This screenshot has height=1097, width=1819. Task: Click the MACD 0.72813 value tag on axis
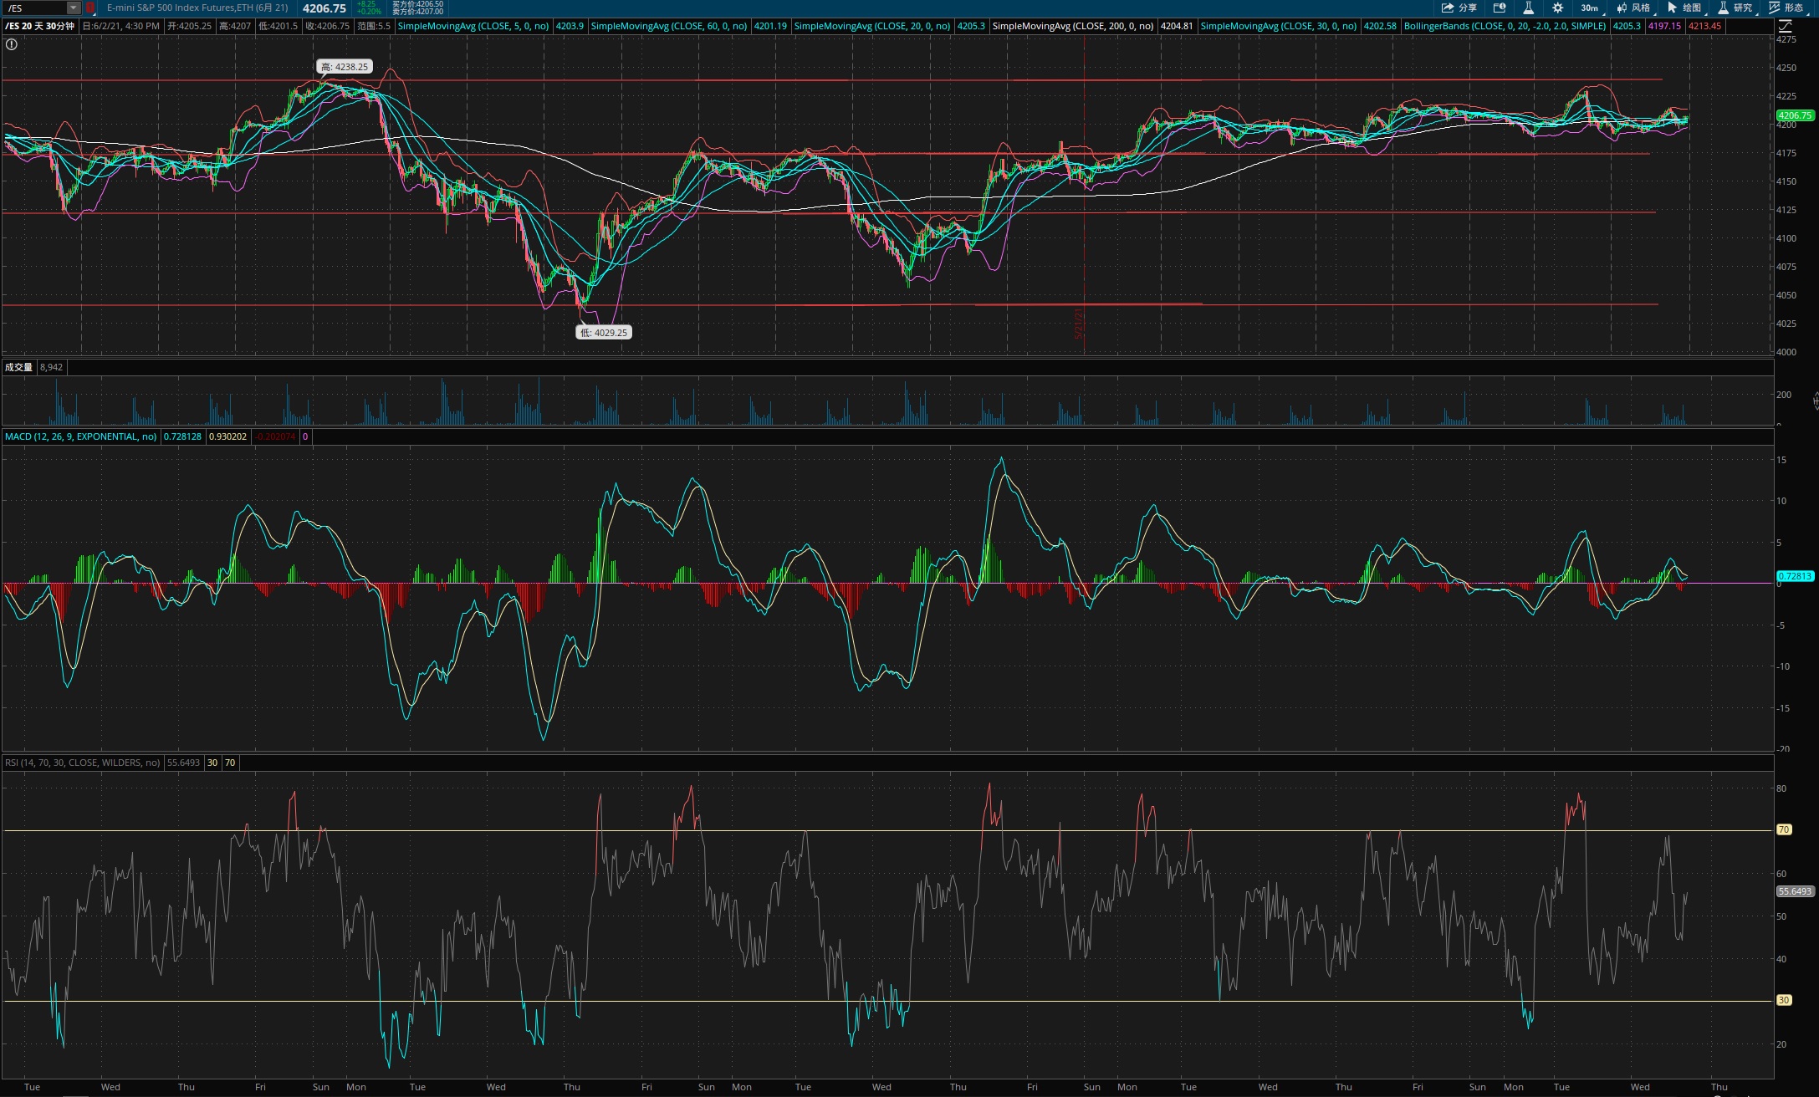pyautogui.click(x=1795, y=576)
